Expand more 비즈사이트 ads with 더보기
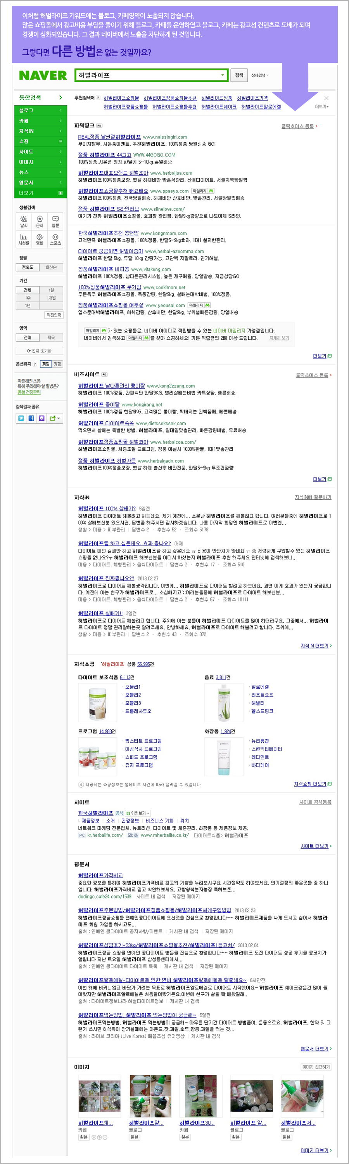Image resolution: width=349 pixels, height=1164 pixels. [x=322, y=479]
